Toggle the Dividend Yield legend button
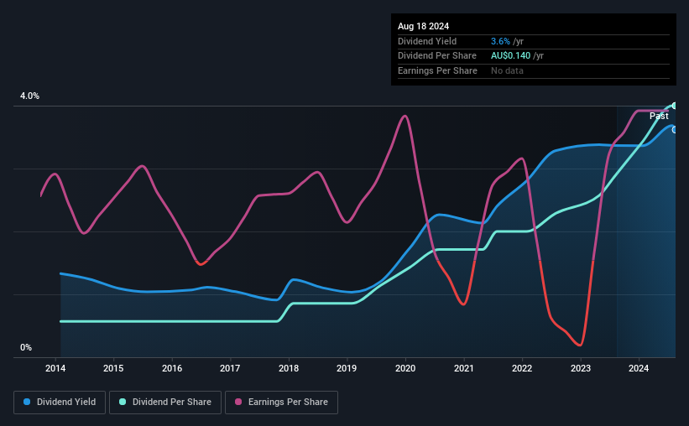Image resolution: width=689 pixels, height=426 pixels. click(60, 403)
